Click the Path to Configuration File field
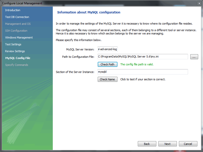This screenshot has width=203, height=152. pos(143,57)
